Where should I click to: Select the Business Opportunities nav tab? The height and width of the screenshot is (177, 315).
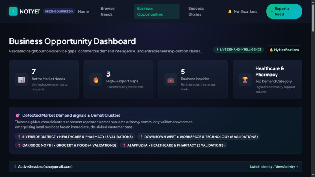pos(157,11)
